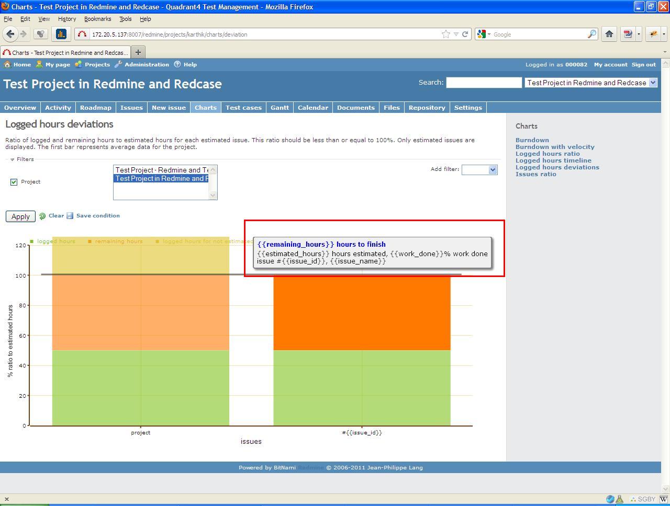670x506 pixels.
Task: Click the Redmine Search input field
Action: pos(484,83)
